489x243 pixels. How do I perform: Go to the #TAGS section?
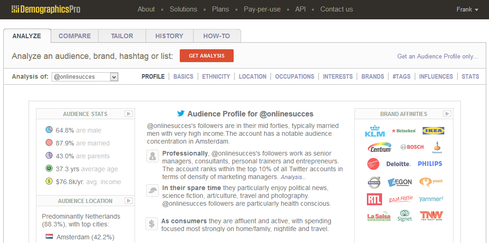point(401,76)
